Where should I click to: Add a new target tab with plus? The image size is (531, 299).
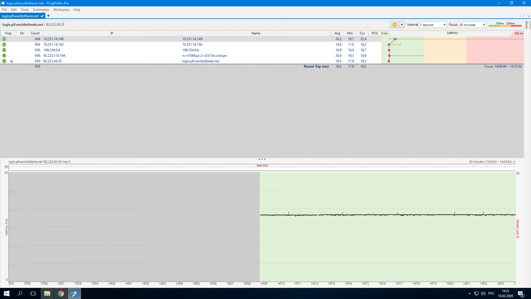[x=48, y=16]
